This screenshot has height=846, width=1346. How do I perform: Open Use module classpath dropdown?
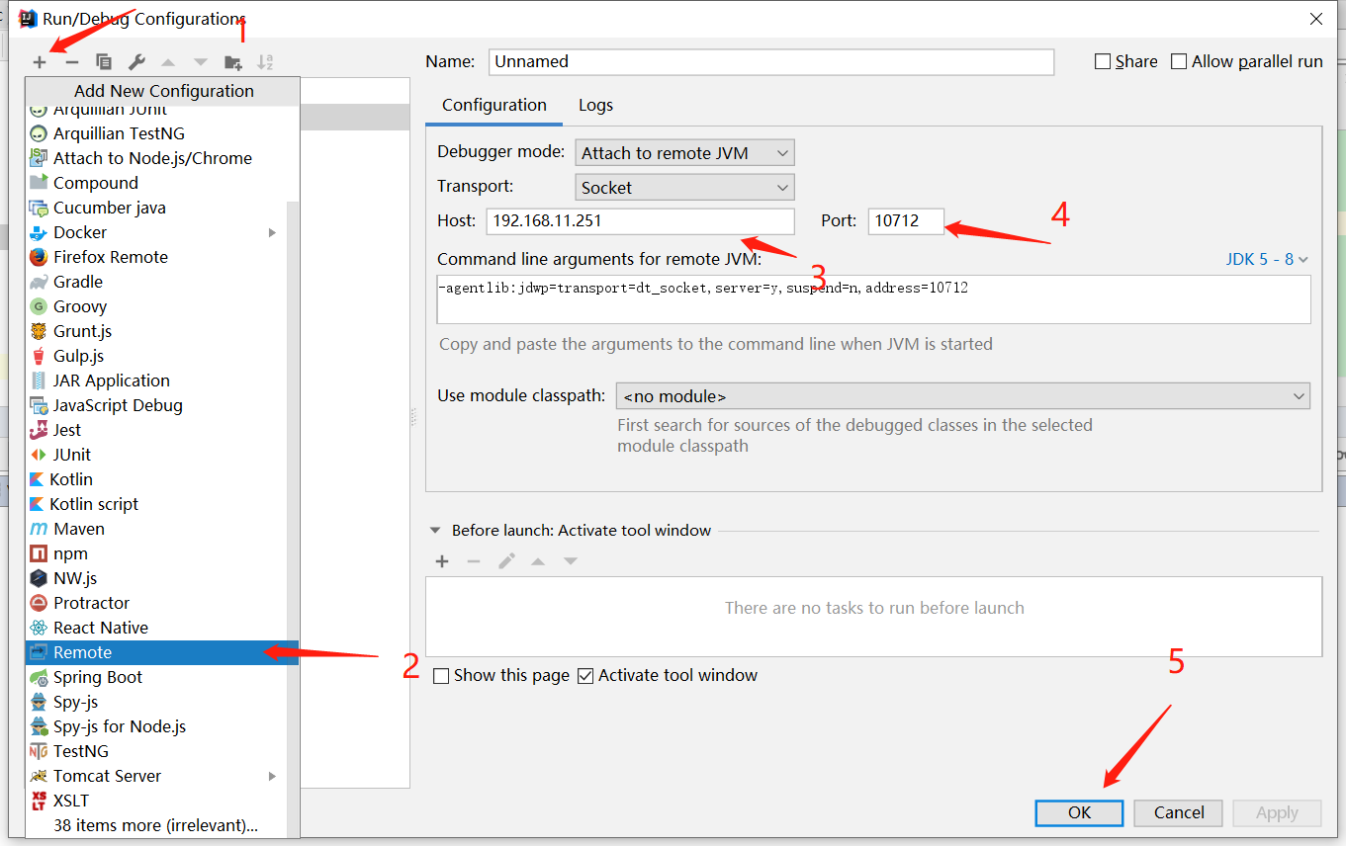(x=962, y=396)
